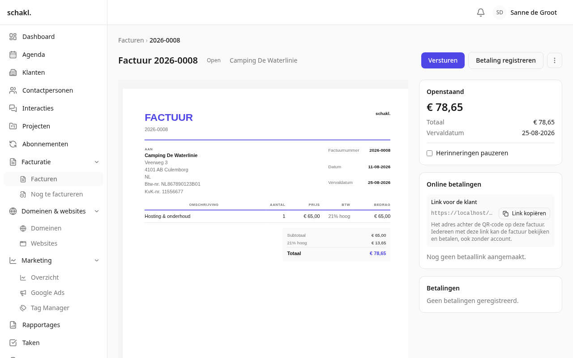This screenshot has height=358, width=573.
Task: Collapse the Domeinen & websites chevron
Action: 97,211
